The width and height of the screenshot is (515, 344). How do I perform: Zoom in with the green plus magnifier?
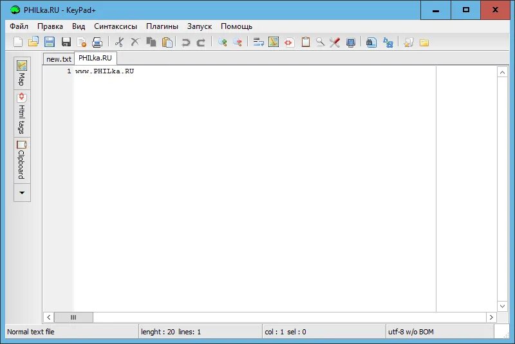point(222,42)
